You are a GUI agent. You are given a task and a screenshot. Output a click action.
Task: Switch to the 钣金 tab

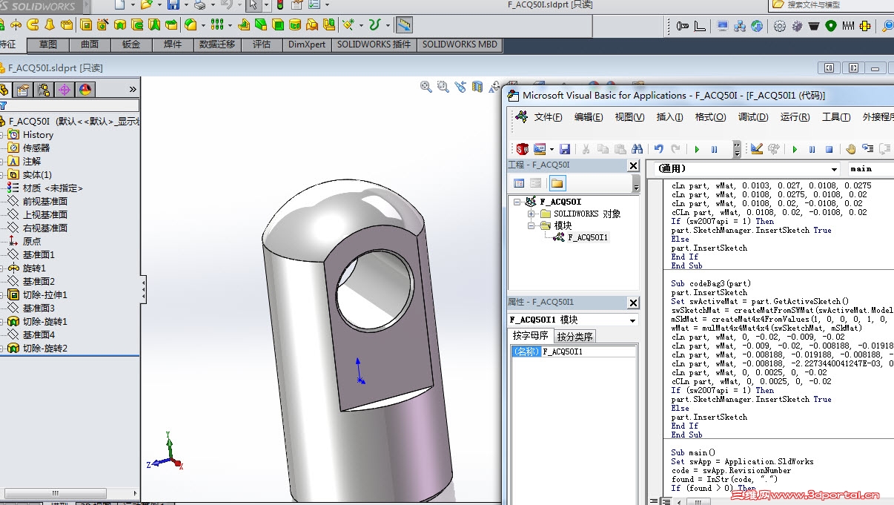point(131,44)
